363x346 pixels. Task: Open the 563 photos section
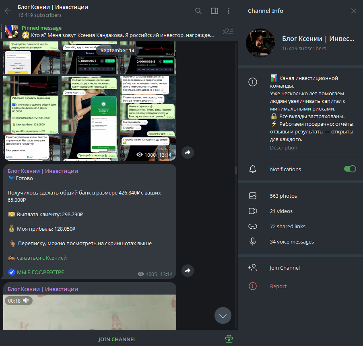click(x=283, y=196)
